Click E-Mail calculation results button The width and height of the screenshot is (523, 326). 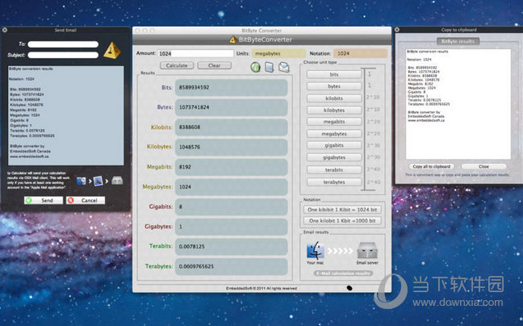click(x=343, y=274)
